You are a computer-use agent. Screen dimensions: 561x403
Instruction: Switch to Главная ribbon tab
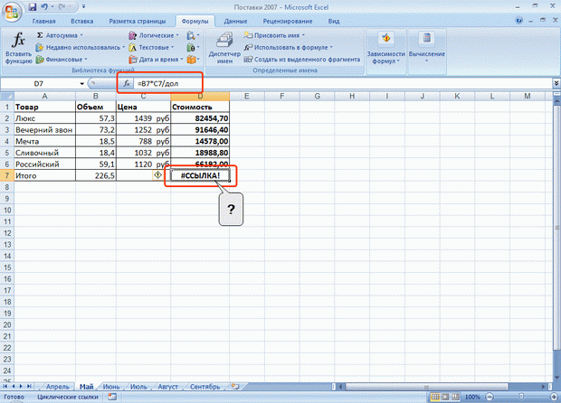(43, 21)
